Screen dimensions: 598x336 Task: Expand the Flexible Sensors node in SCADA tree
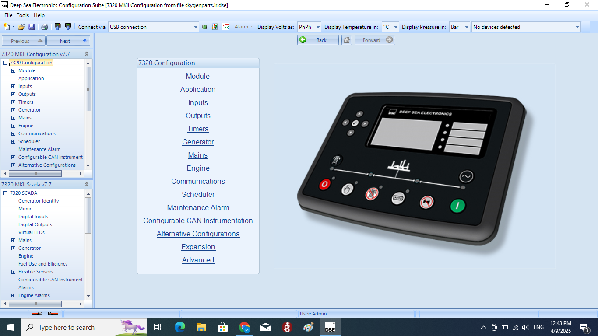[13, 272]
